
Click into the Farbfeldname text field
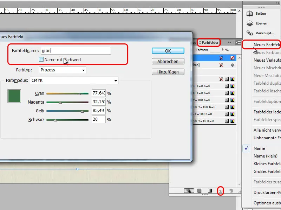pos(76,51)
